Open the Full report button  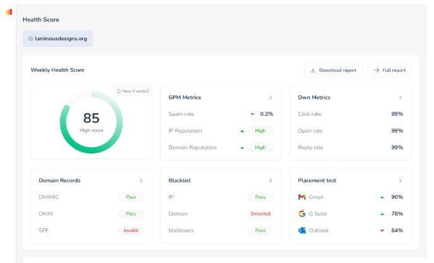(389, 70)
